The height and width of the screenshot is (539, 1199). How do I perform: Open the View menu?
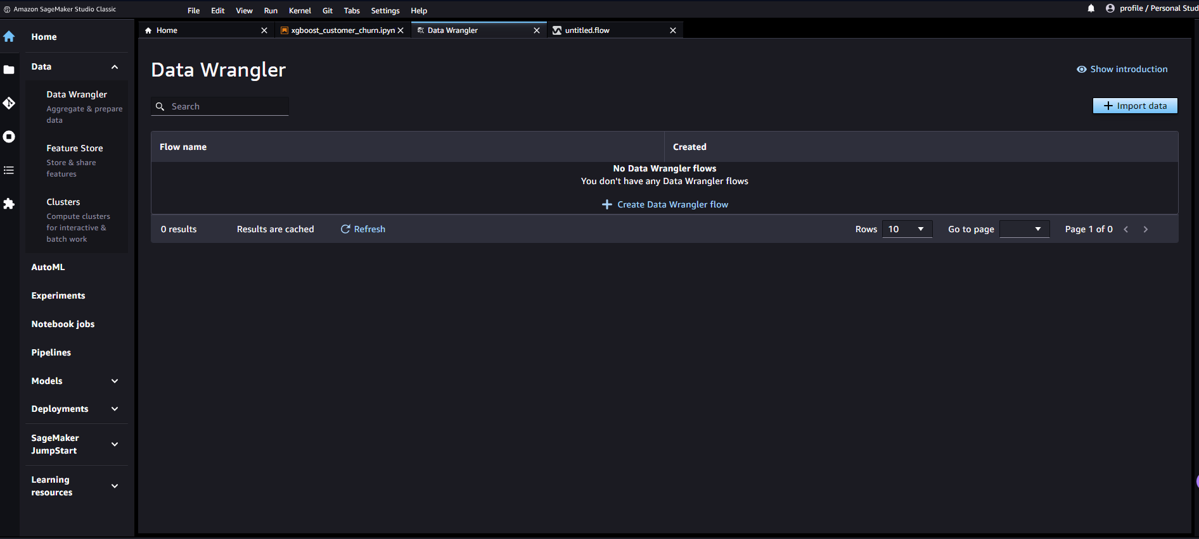(244, 11)
